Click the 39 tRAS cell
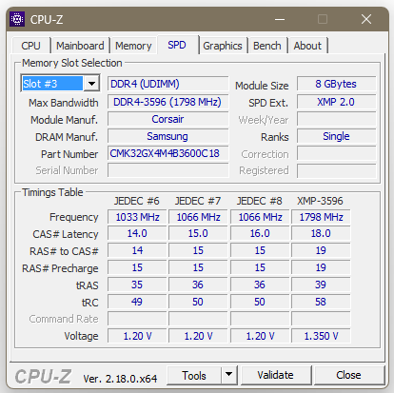 (x=321, y=285)
